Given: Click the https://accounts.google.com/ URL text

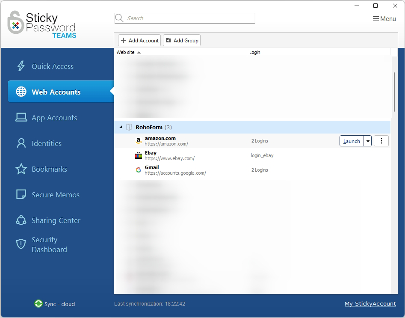Looking at the screenshot, I should tap(175, 173).
